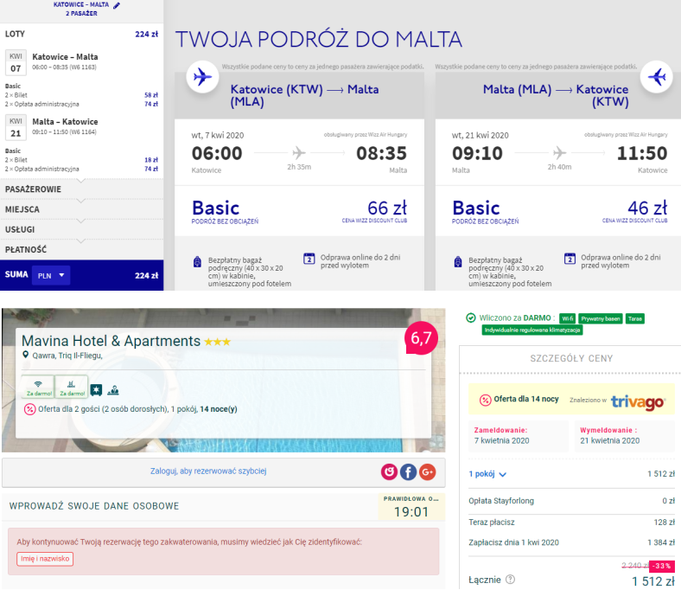Screen dimensions: 681x590
Task: Click the KWI 21 calendar date box
Action: (x=16, y=127)
